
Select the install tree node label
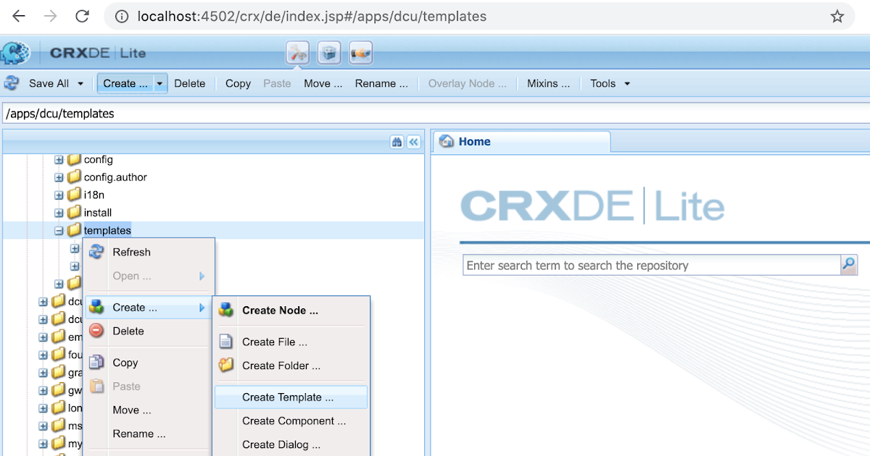click(98, 213)
